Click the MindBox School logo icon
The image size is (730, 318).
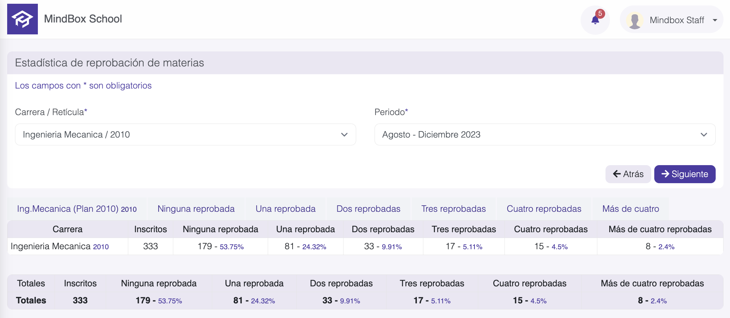click(23, 19)
